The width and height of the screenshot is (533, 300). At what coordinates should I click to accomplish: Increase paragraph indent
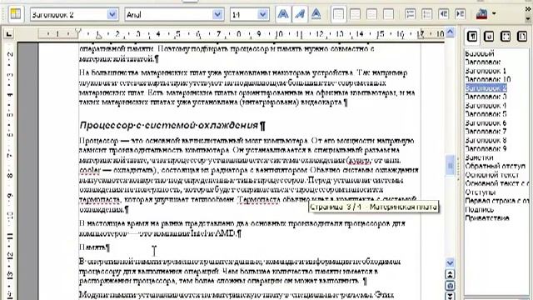click(x=461, y=14)
